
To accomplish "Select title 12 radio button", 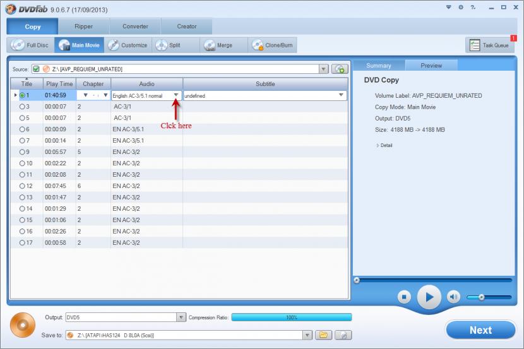I will (22, 186).
